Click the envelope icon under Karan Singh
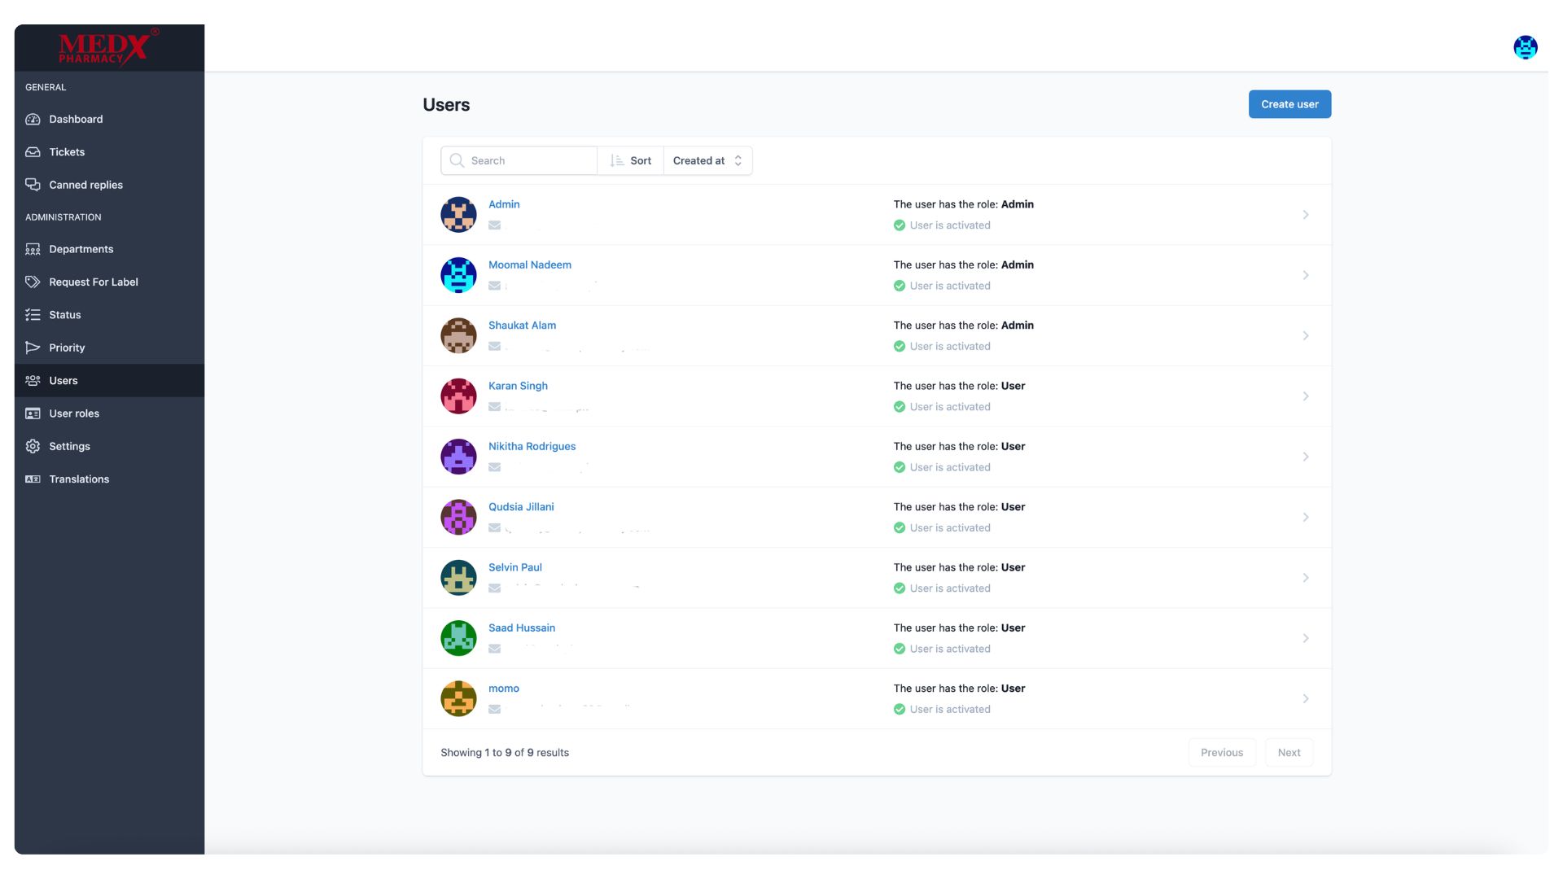 coord(494,407)
